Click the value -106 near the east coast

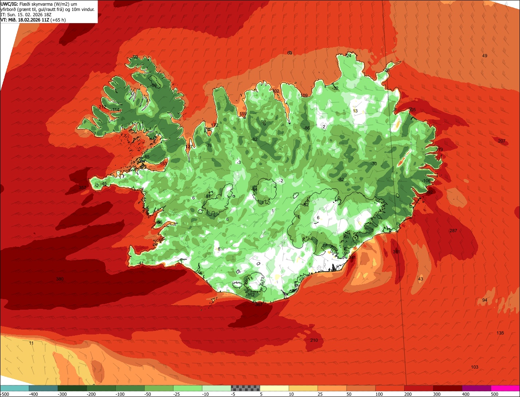(426, 181)
